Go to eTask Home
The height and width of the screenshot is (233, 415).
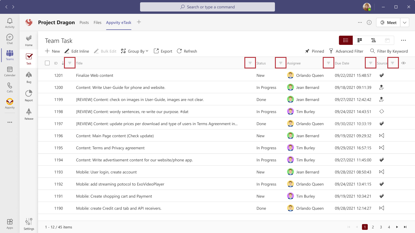tap(29, 40)
